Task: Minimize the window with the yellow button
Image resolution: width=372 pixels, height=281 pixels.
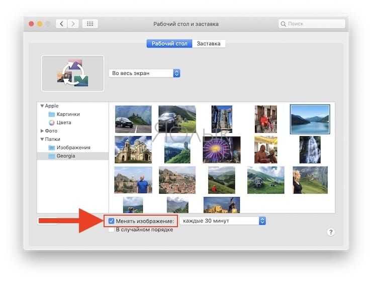Action: (40, 24)
